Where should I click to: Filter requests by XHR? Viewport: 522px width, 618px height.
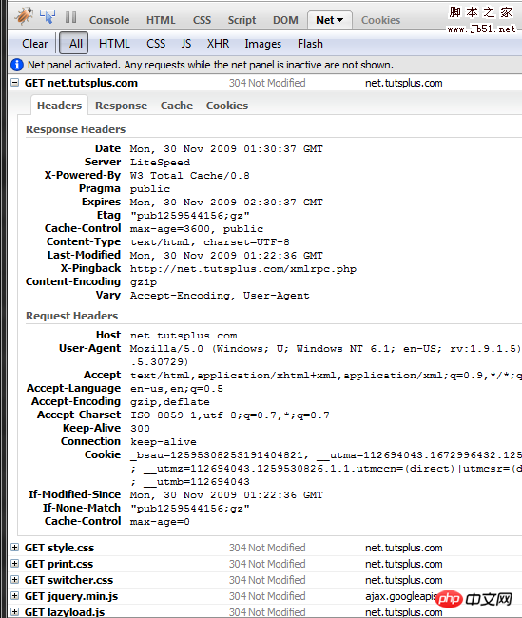218,44
